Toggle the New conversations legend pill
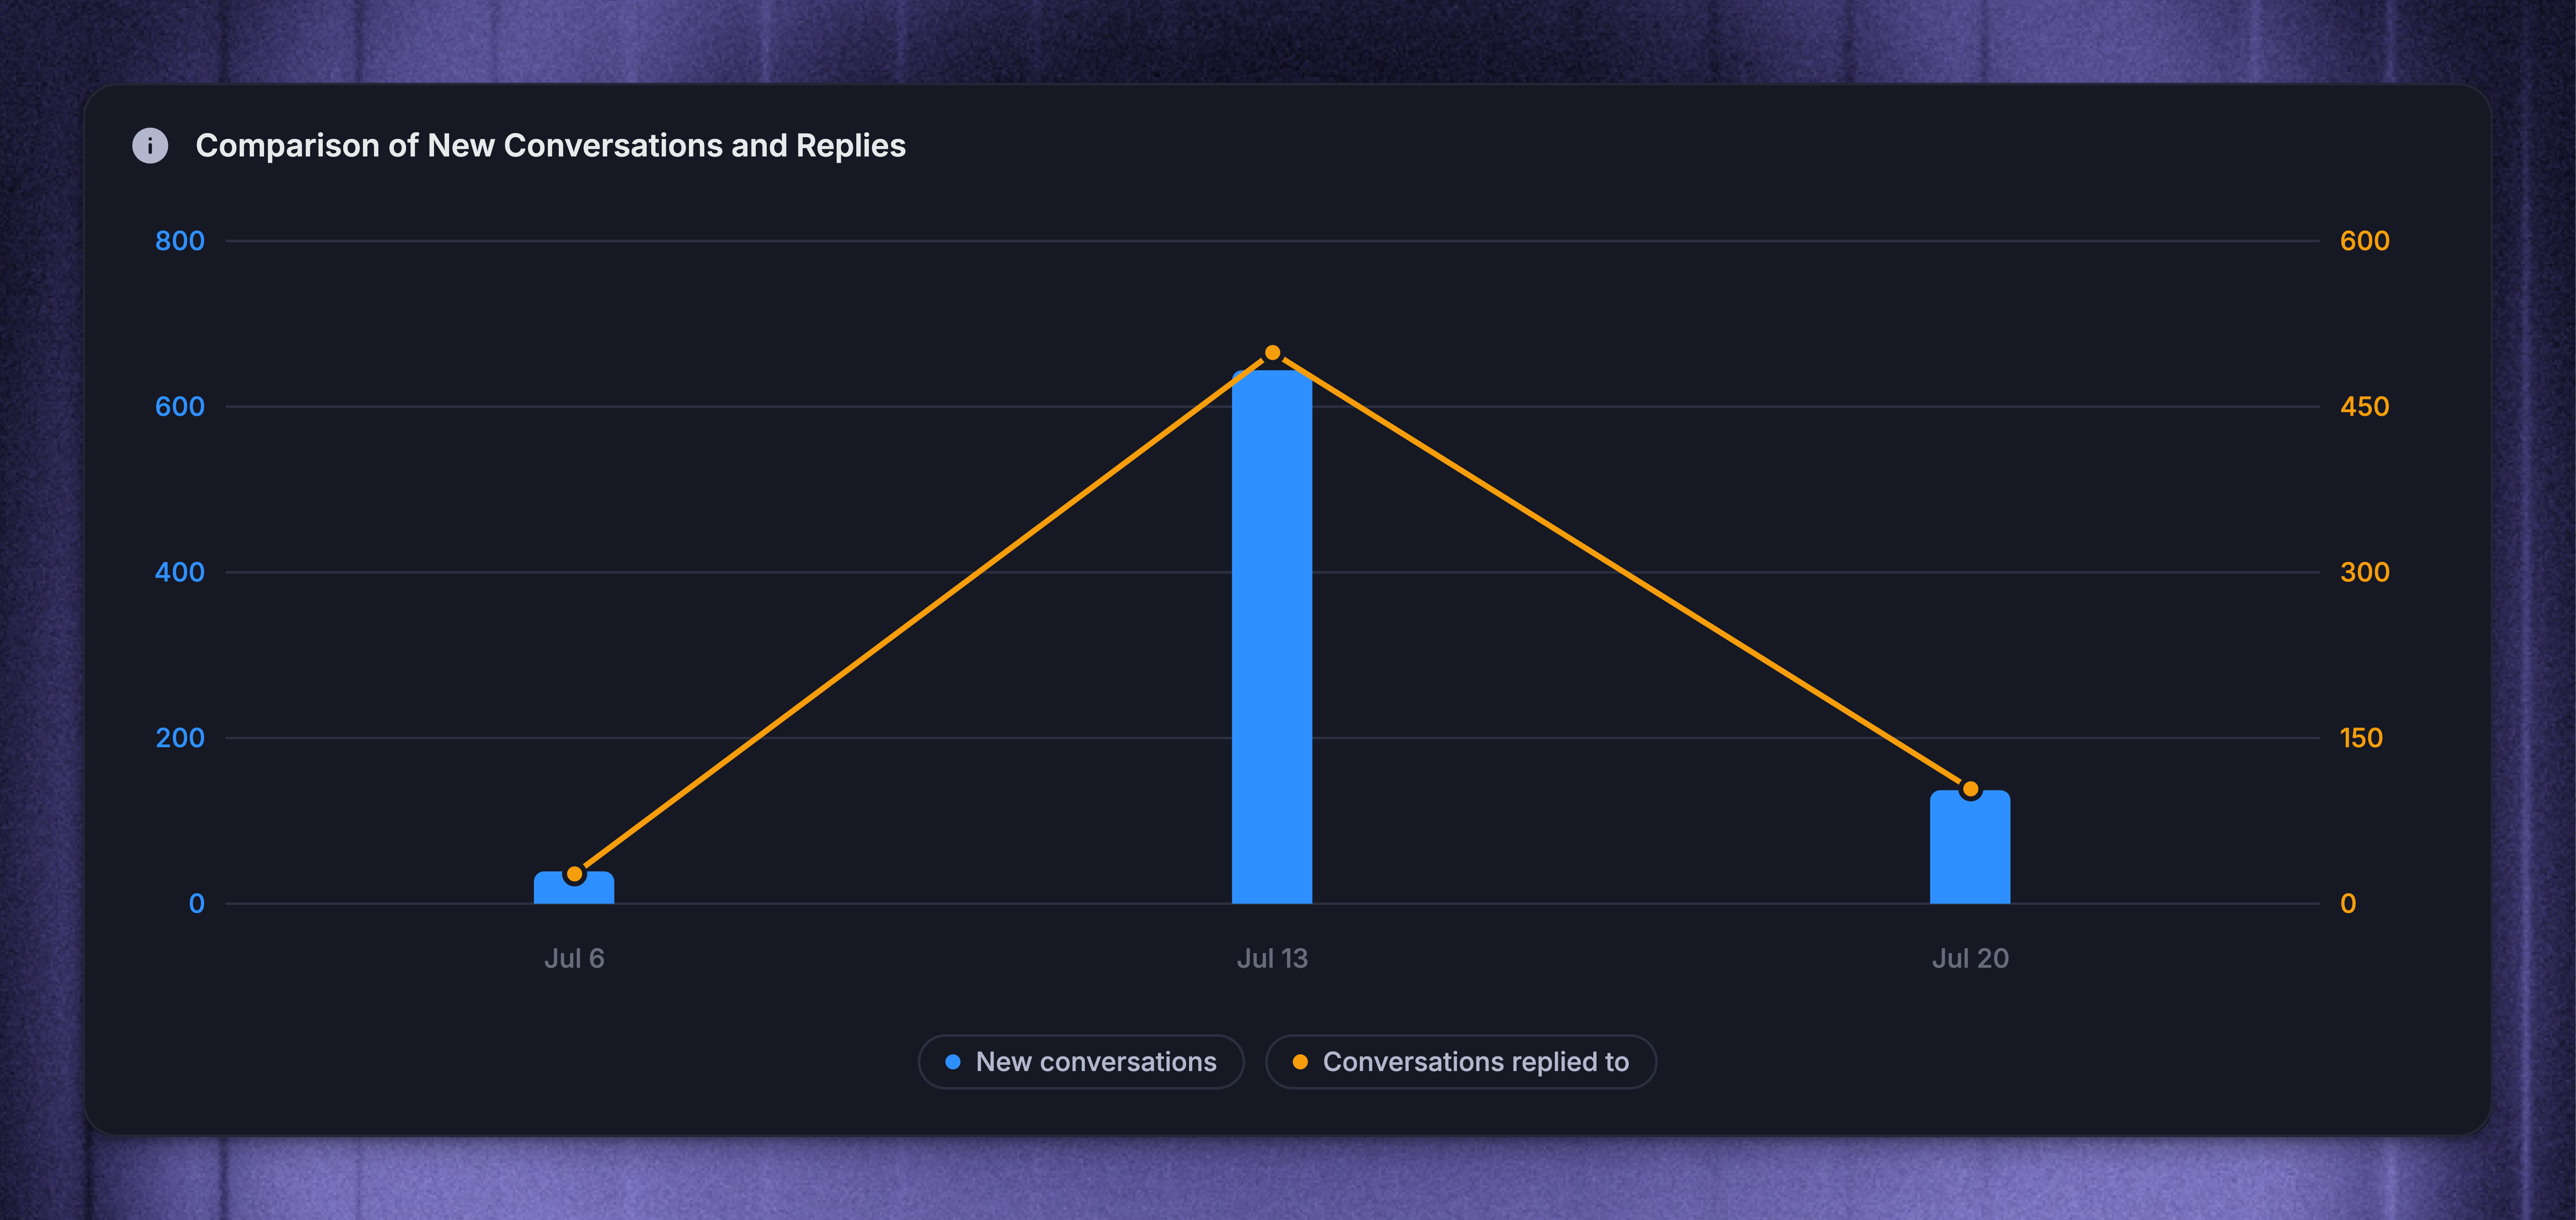The width and height of the screenshot is (2576, 1220). (1081, 1062)
